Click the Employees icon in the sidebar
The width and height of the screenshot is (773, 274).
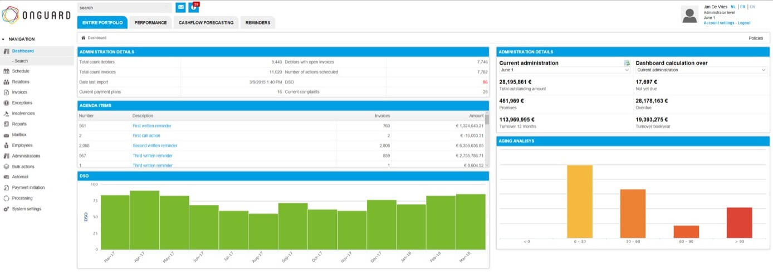6,145
